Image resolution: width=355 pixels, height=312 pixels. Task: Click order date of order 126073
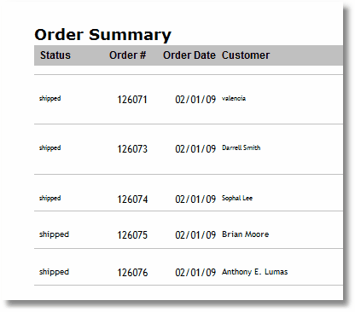195,149
